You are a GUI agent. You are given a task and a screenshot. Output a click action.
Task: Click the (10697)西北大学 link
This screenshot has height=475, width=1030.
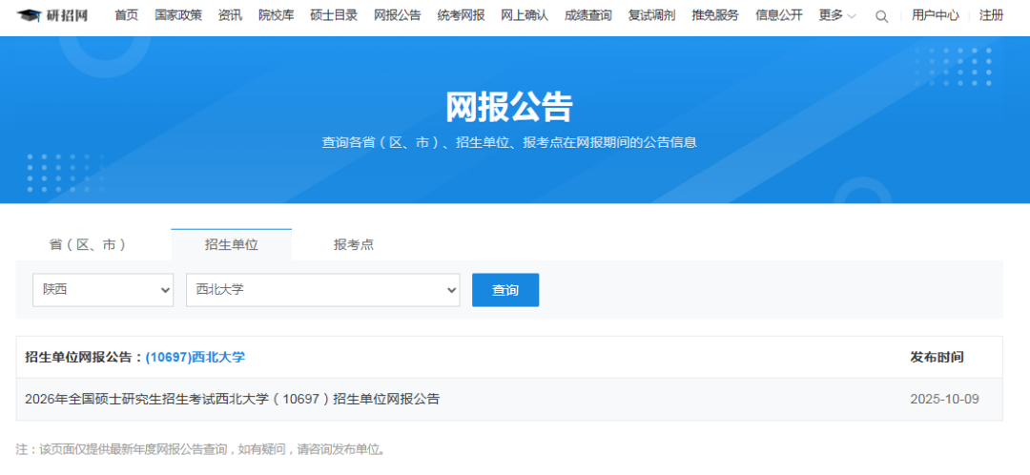pos(196,358)
